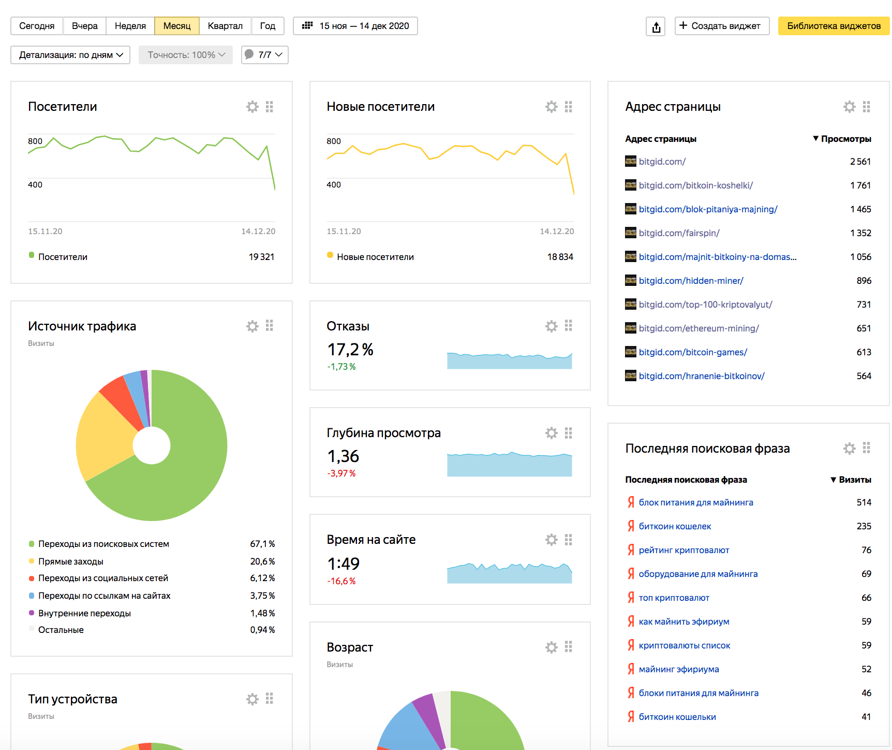This screenshot has width=892, height=750.
Task: Select the Вчера period tab
Action: click(84, 26)
